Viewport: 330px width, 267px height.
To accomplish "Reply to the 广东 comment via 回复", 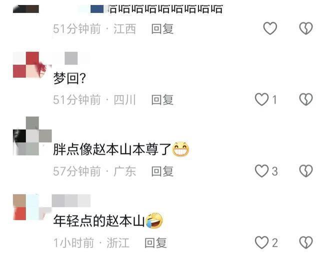I will point(162,171).
